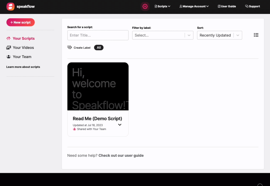Click the Your Scripts home icon
This screenshot has width=270, height=186.
click(8, 38)
